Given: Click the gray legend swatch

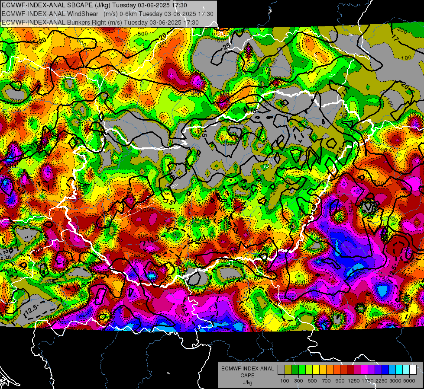Looking at the screenshot, I should [x=281, y=370].
